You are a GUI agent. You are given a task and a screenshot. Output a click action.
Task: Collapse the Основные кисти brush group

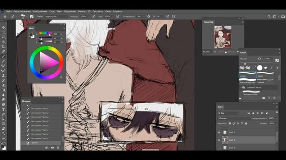point(241,88)
